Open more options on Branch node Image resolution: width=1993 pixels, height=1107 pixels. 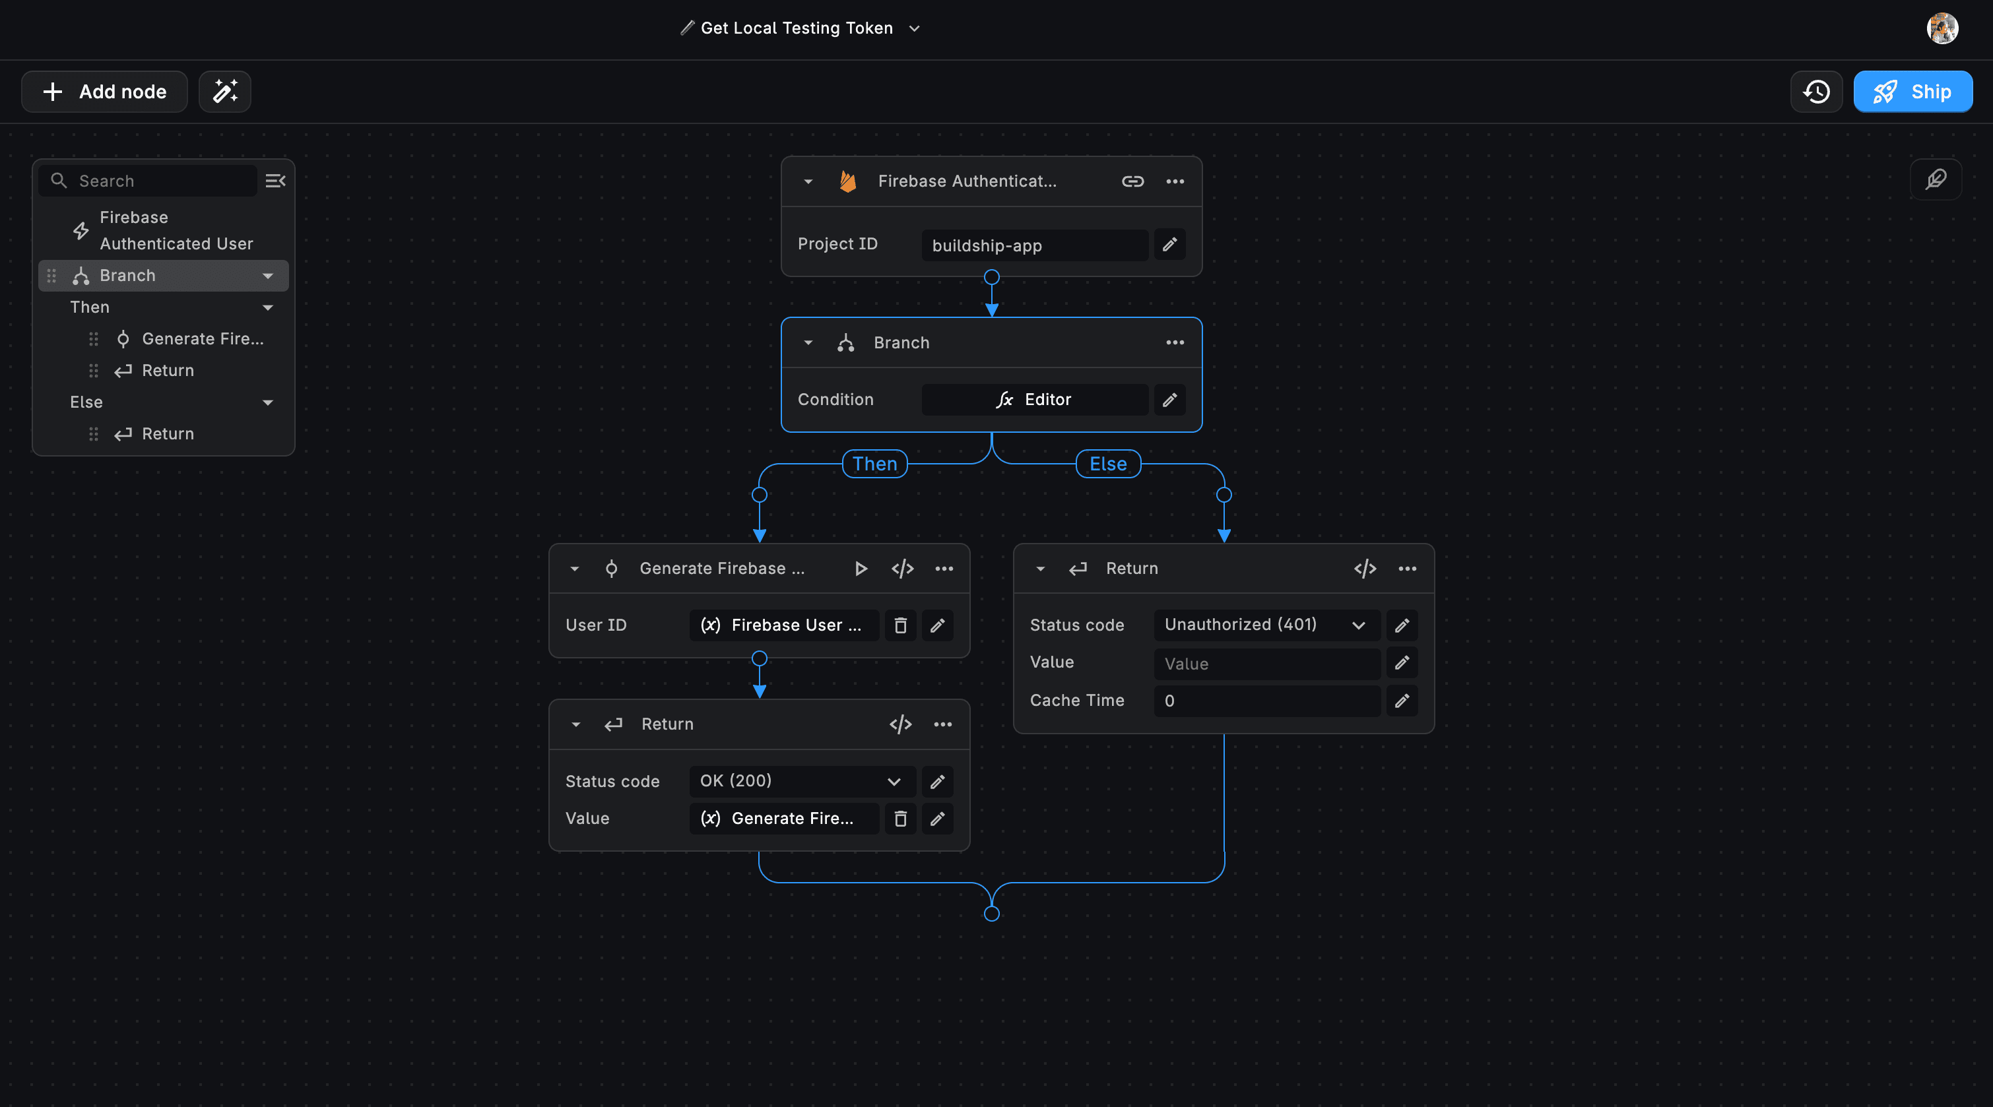click(1175, 342)
